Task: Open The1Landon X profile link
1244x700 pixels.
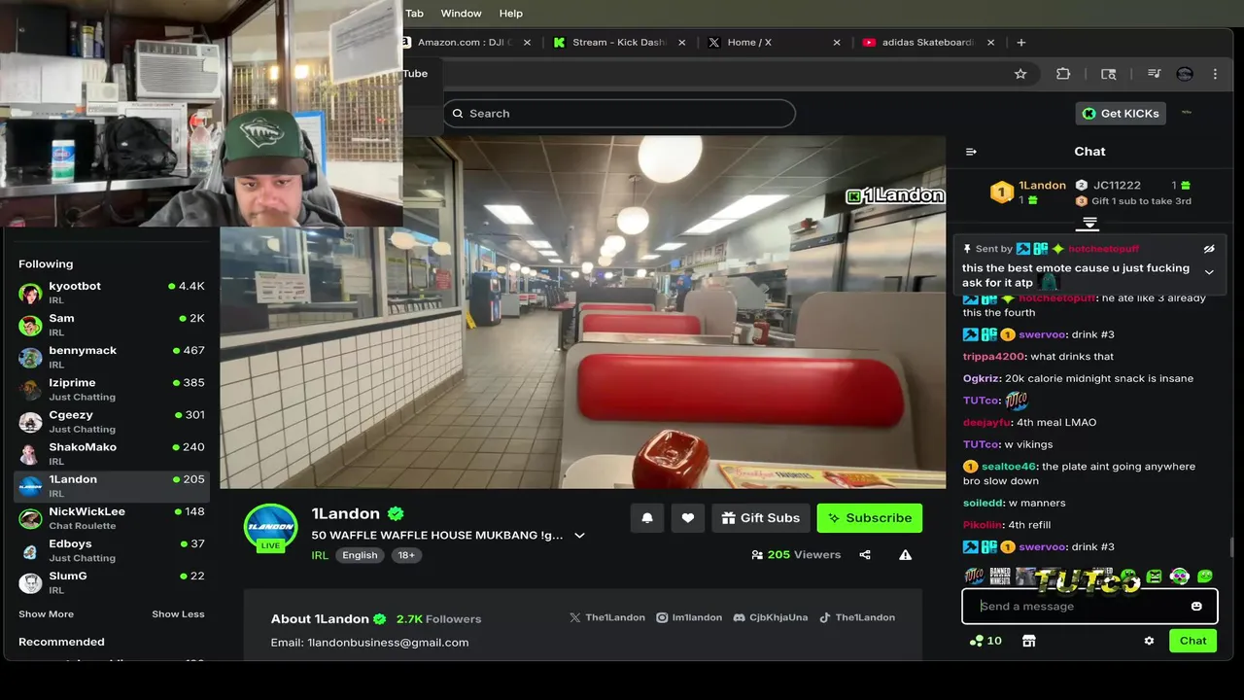Action: tap(607, 617)
